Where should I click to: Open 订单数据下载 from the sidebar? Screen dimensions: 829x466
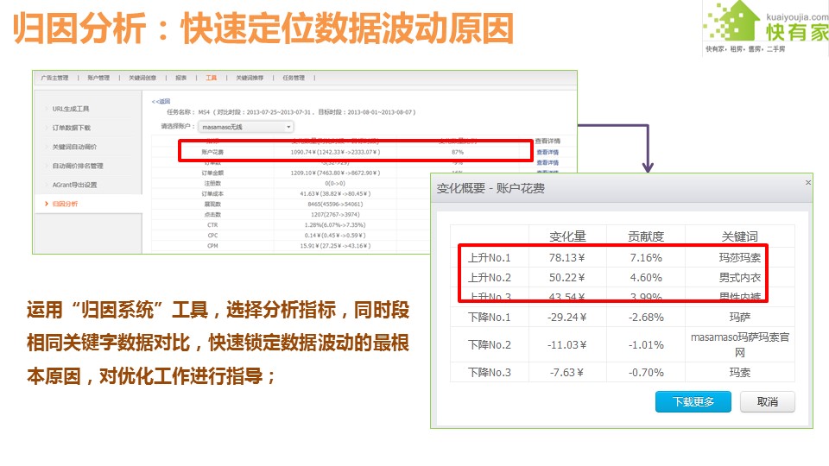(x=71, y=128)
